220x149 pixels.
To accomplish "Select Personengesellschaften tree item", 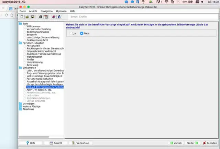I will pyautogui.click(x=40, y=79).
